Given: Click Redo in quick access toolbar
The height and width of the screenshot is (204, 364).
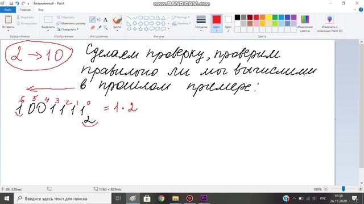Looking at the screenshot, I should (x=23, y=3).
